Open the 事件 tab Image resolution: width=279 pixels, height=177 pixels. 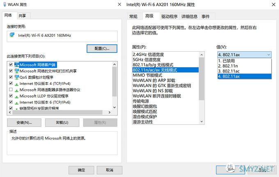tap(206, 16)
